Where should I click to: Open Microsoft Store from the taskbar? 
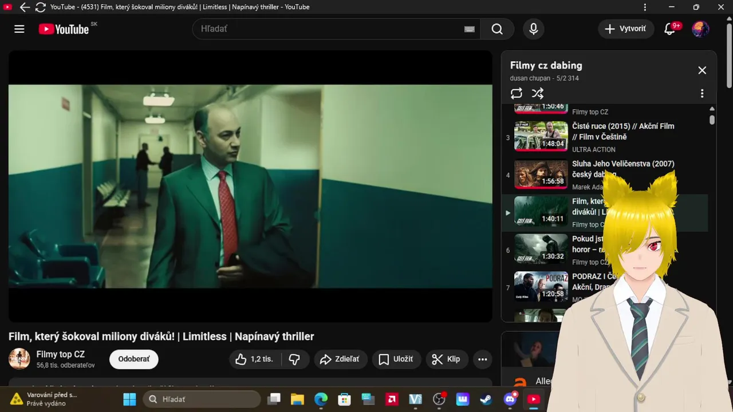(x=344, y=399)
